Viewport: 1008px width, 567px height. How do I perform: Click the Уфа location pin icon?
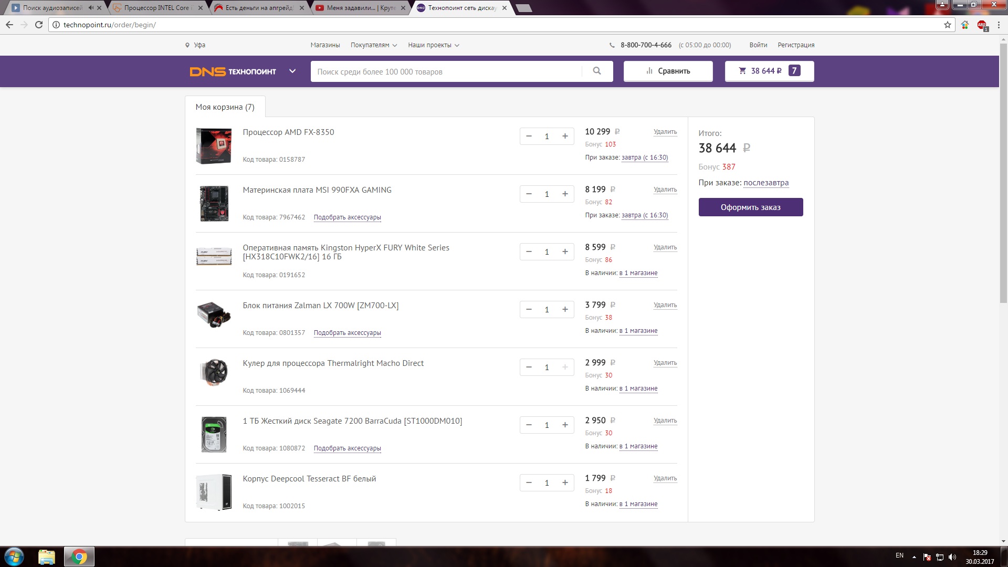coord(187,45)
